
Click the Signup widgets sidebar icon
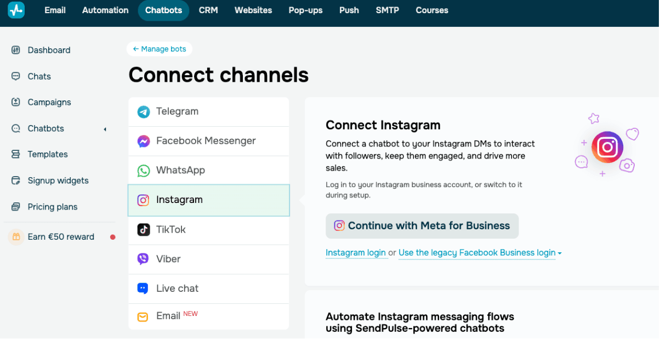[x=16, y=180]
